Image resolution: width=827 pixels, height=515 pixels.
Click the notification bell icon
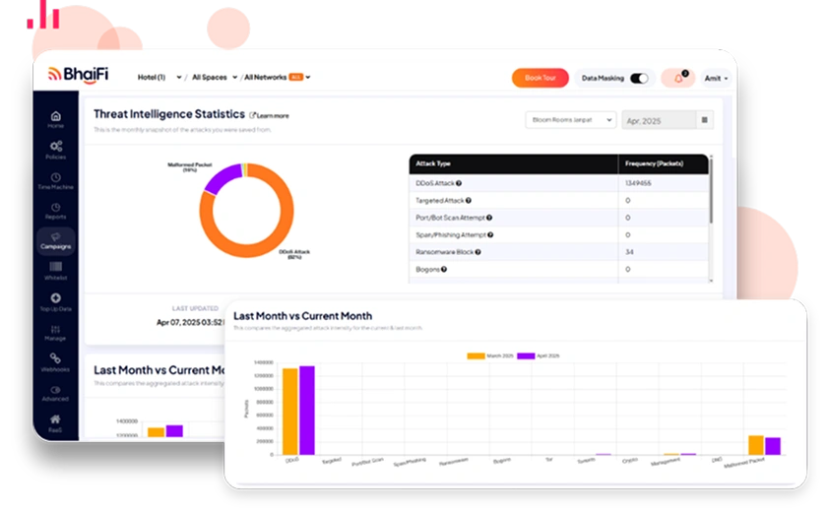(x=677, y=78)
